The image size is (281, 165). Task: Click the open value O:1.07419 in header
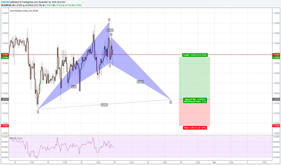[x=48, y=5]
